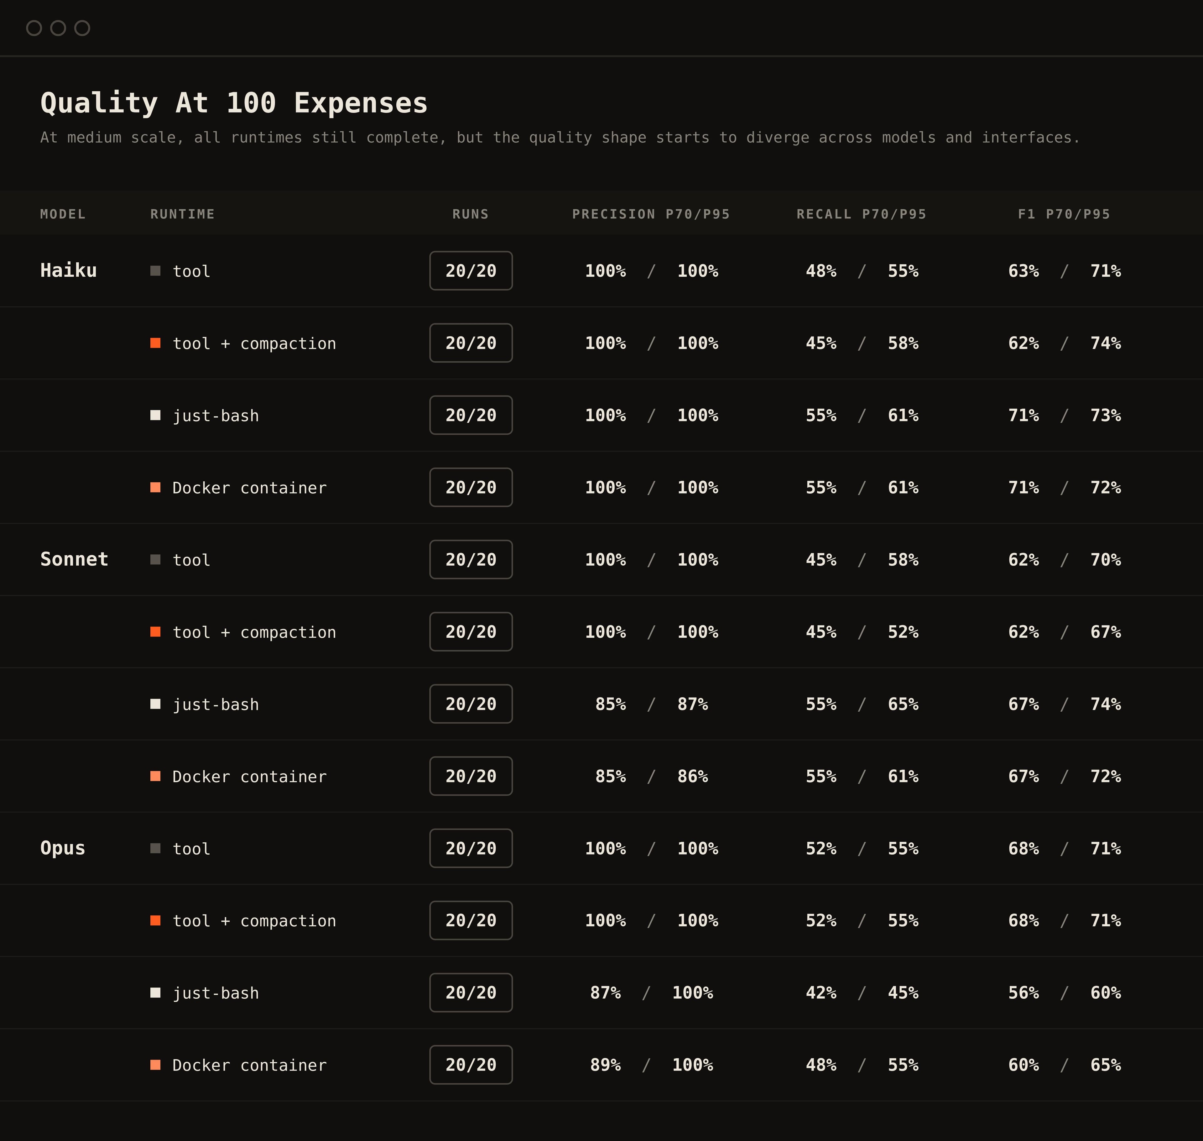The height and width of the screenshot is (1141, 1203).
Task: Click 'Docker container' label under Sonnet
Action: tap(249, 777)
